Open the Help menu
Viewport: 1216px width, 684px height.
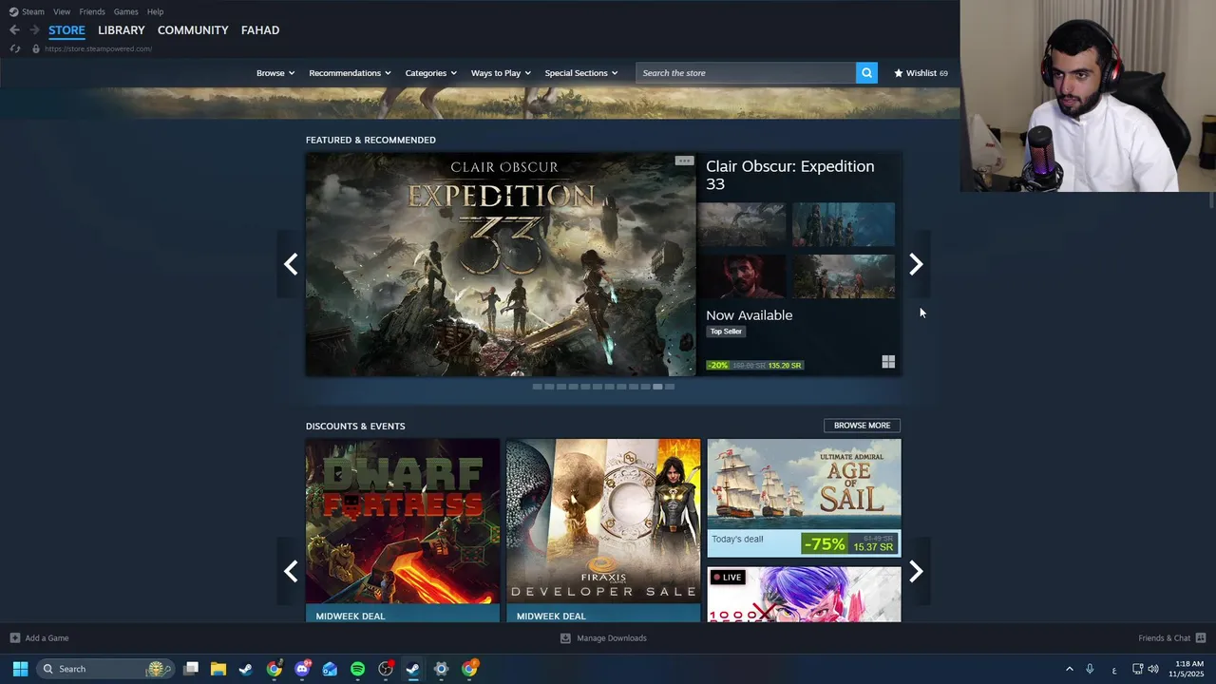pyautogui.click(x=155, y=11)
